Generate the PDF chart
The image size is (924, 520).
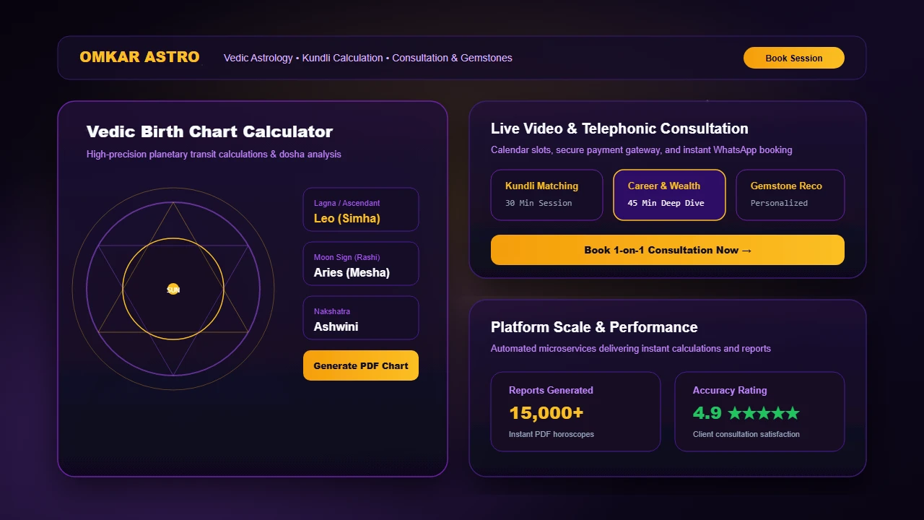pos(361,365)
